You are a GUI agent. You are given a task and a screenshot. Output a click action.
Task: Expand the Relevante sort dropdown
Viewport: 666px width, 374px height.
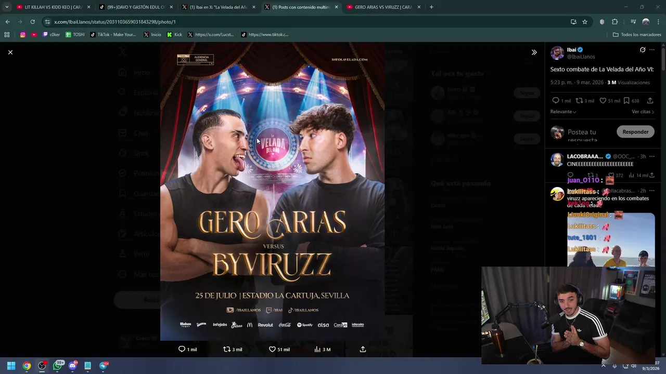tap(563, 112)
